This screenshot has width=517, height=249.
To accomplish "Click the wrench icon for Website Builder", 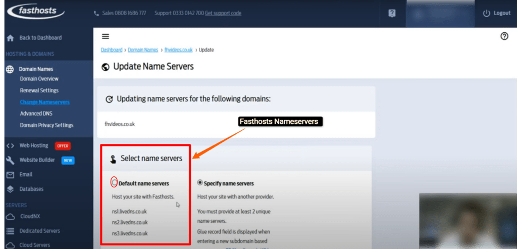I will point(10,160).
